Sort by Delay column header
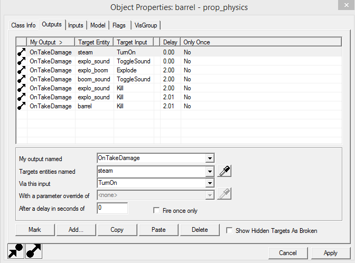Viewport: 355px width, 263px height. point(170,42)
